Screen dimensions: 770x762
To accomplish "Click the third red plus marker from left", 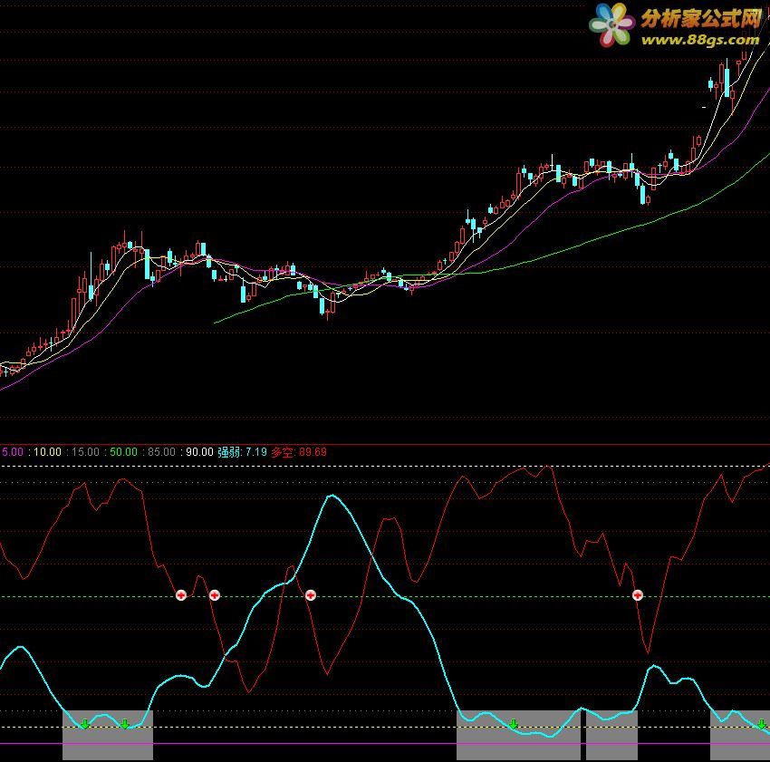I will pos(311,595).
